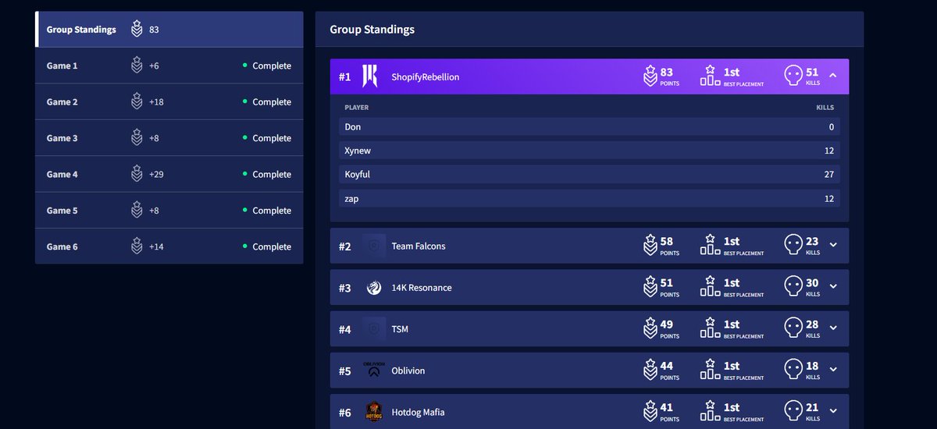Expand the TSM row chevron
The height and width of the screenshot is (429, 937).
(x=833, y=328)
